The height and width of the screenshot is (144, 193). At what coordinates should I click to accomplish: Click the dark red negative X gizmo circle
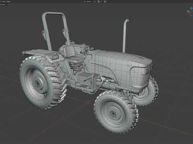[189, 13]
